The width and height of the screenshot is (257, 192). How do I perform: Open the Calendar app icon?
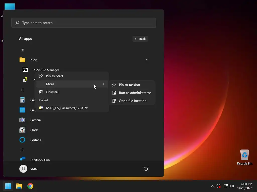pos(22,110)
